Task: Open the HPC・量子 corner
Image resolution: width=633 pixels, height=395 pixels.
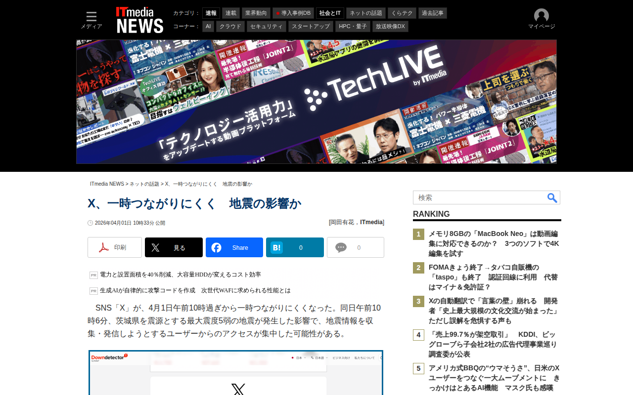Action: coord(353,26)
